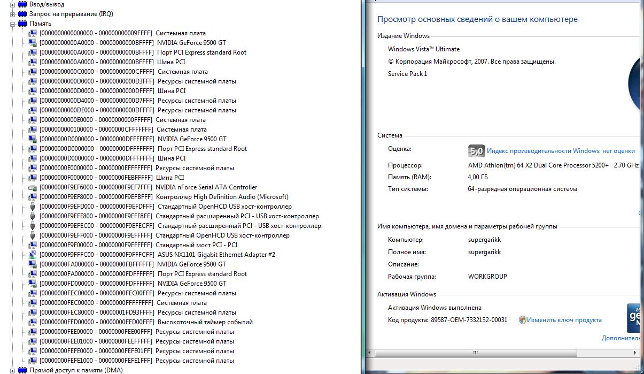Open Индекс производительности Windows: нет оценки link
This screenshot has width=644, height=374.
pos(561,151)
